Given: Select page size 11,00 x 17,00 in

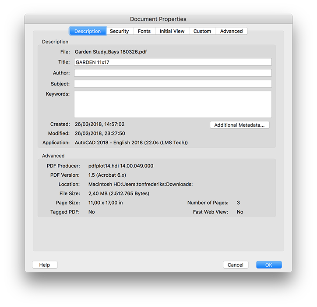Looking at the screenshot, I should tap(106, 203).
